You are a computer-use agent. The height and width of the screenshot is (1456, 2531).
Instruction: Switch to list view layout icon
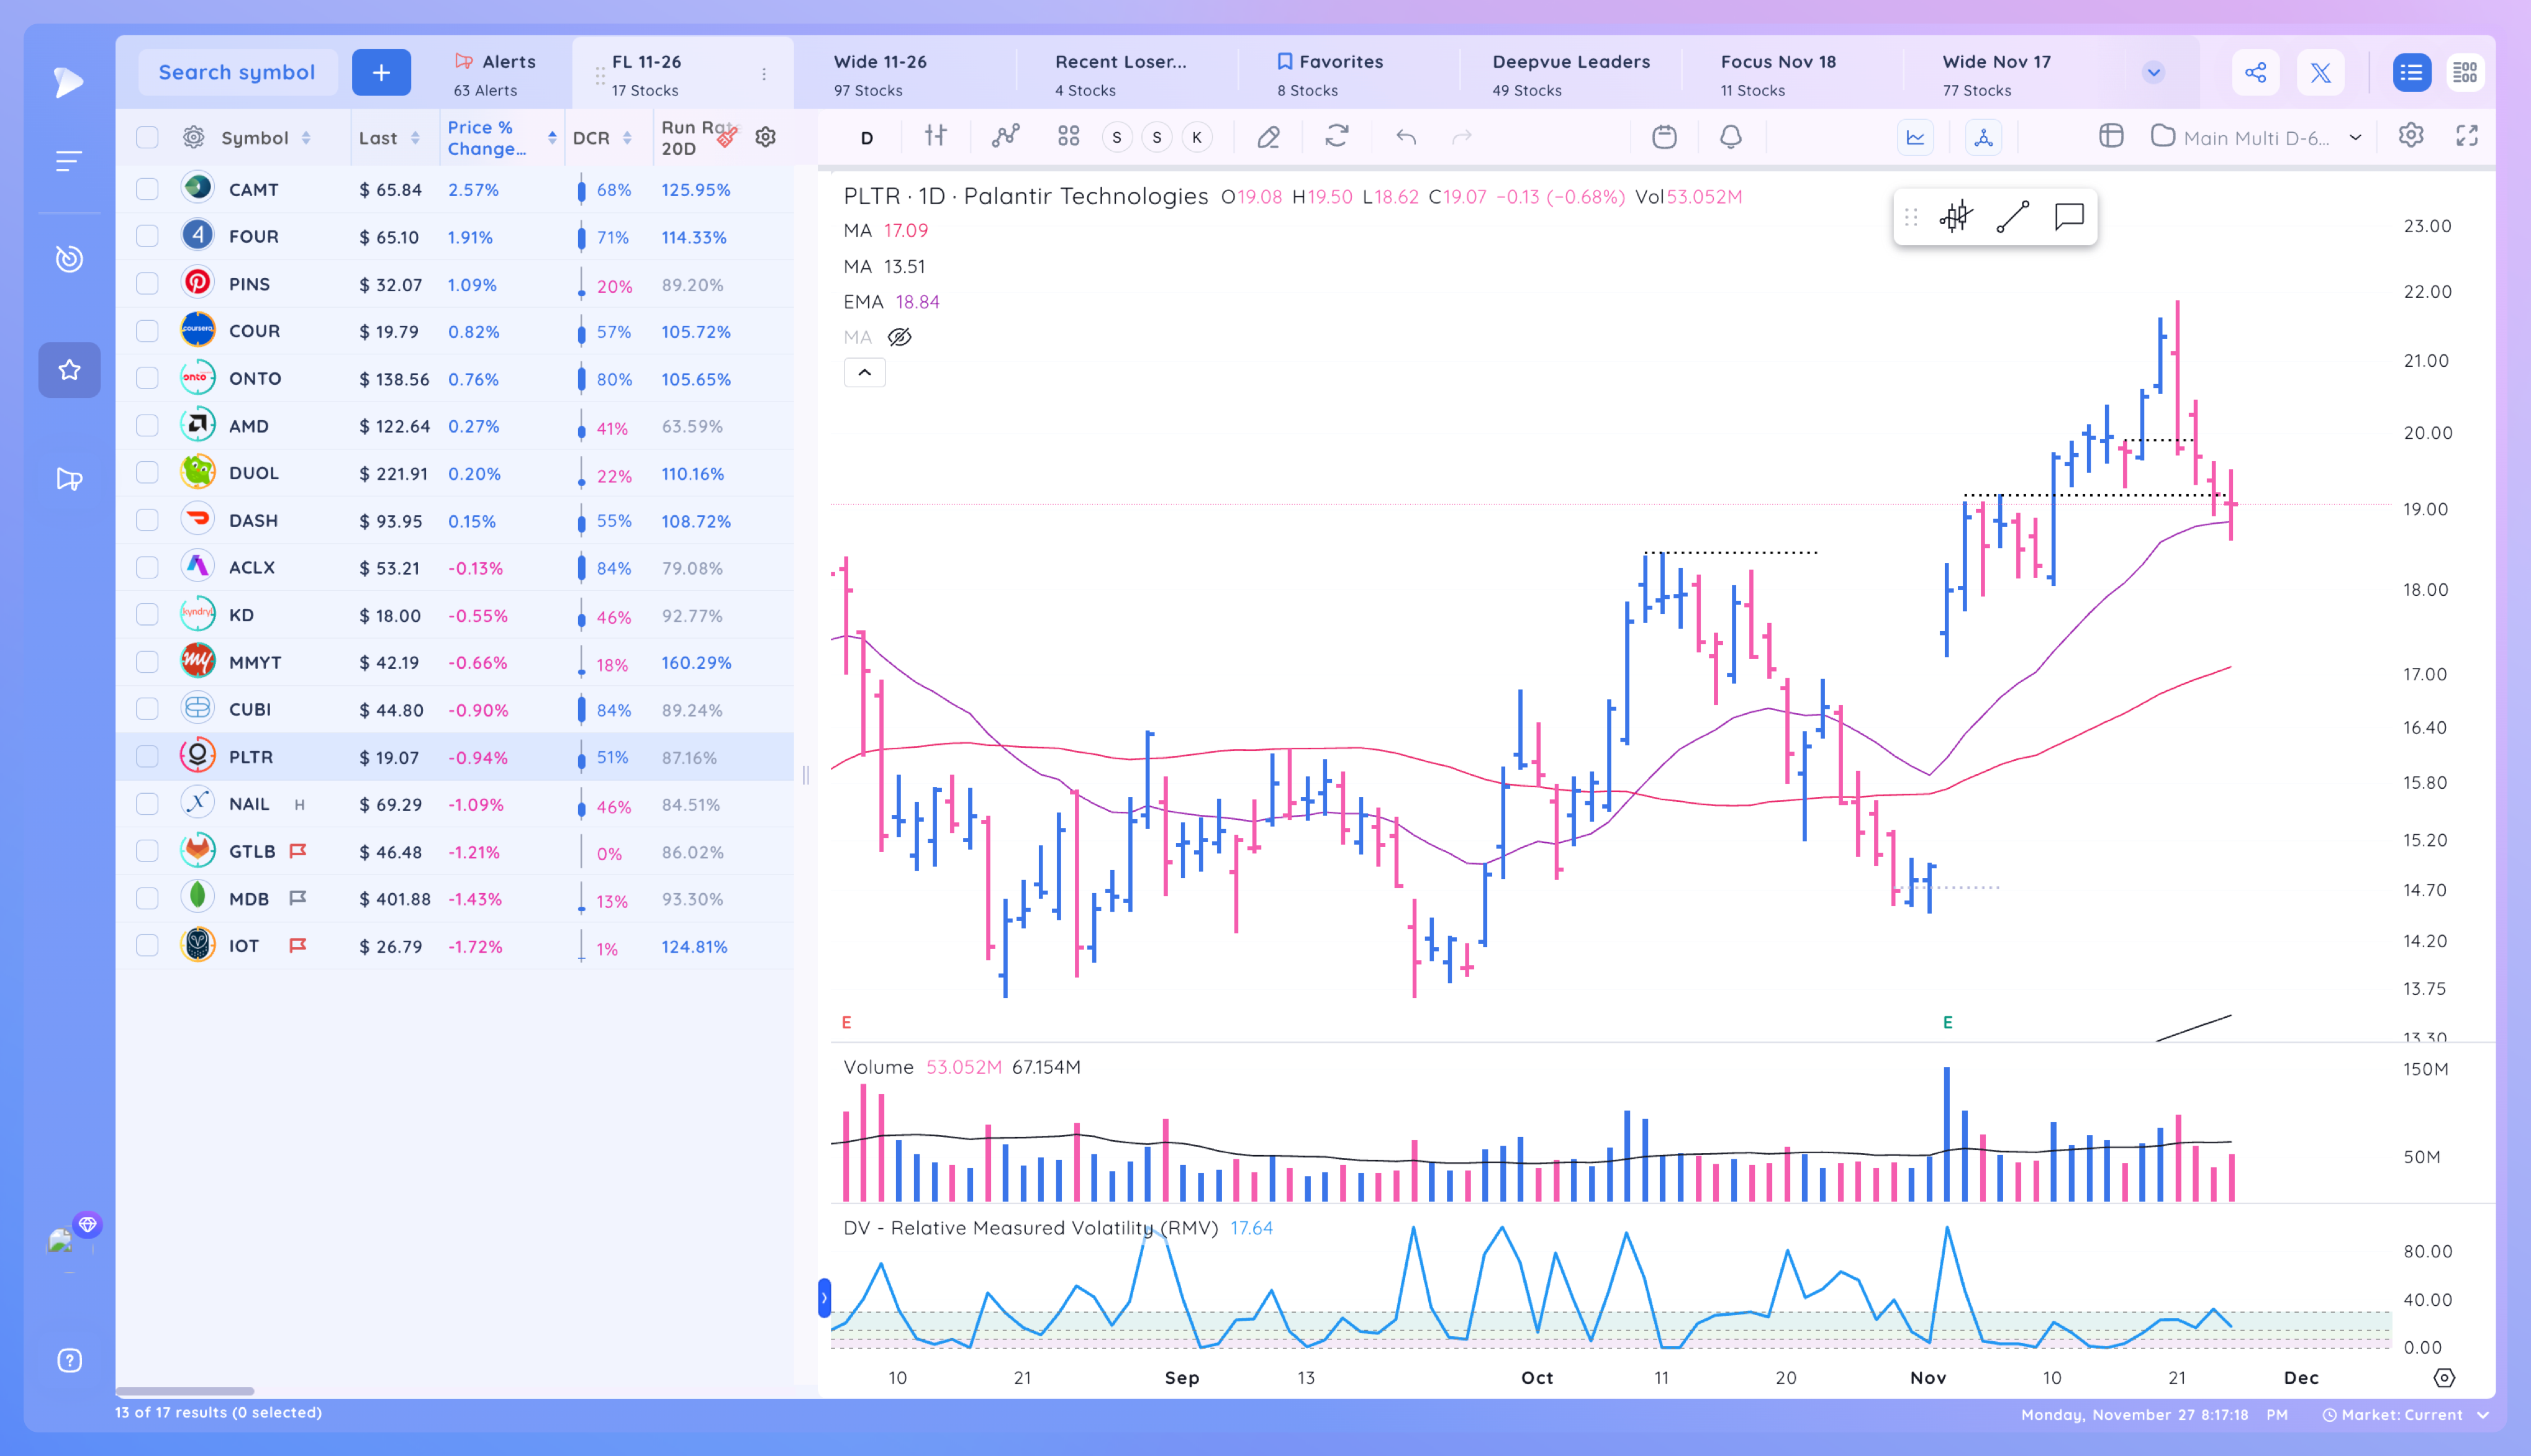click(x=2411, y=72)
